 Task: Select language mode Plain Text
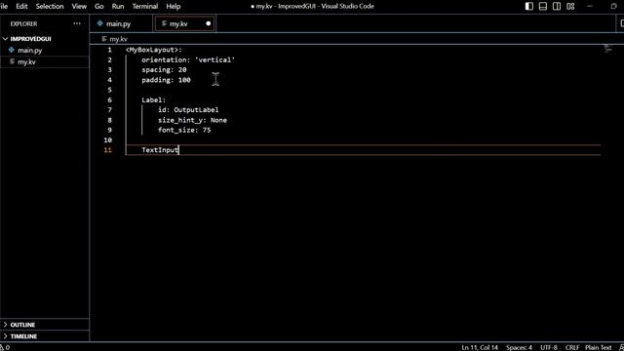598,347
